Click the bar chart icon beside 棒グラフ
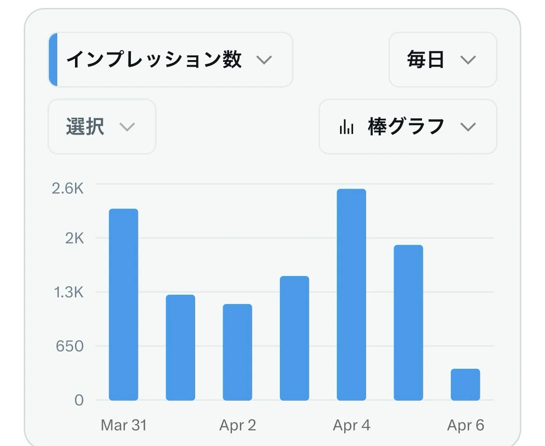545x446 pixels. (346, 127)
